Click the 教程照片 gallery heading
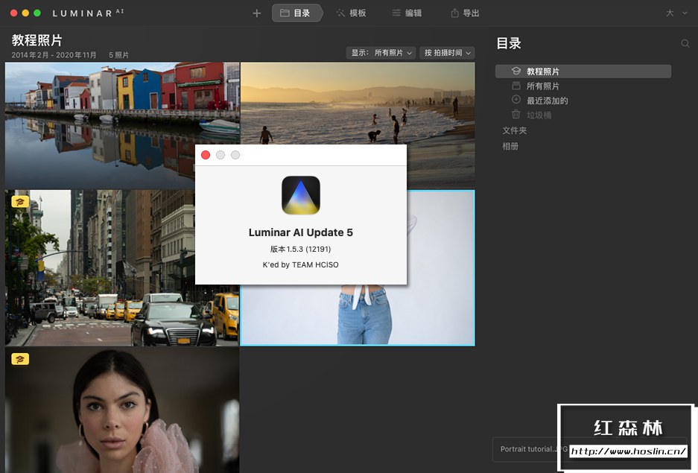 pyautogui.click(x=37, y=40)
